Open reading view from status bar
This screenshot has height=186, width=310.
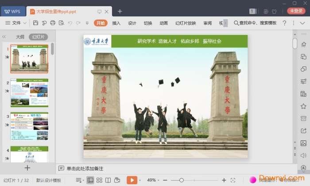click(x=108, y=180)
